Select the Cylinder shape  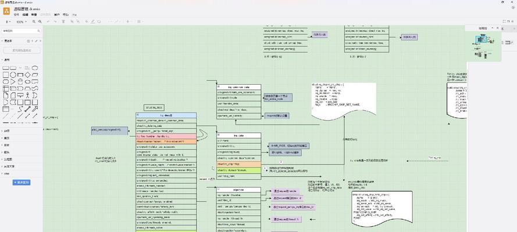[x=20, y=82]
